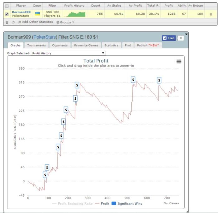Viewport: 218px width, 213px height.
Task: Click the lowest significant win marker near 0
Action: [x=45, y=175]
